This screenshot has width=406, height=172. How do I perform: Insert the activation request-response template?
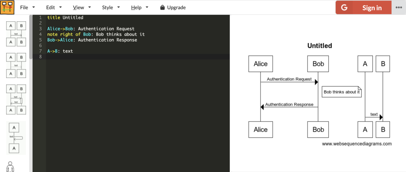click(x=16, y=99)
